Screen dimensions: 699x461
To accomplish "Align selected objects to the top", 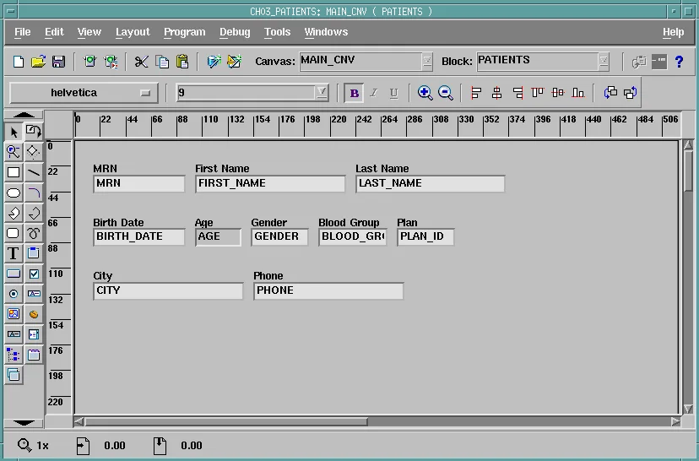I will point(538,93).
